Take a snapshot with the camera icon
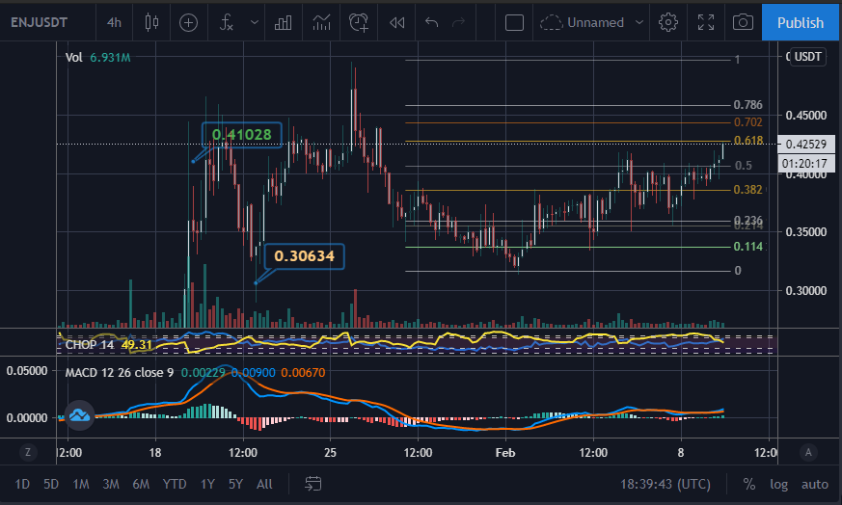 743,22
